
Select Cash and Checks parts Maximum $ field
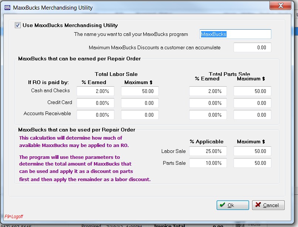252,91
